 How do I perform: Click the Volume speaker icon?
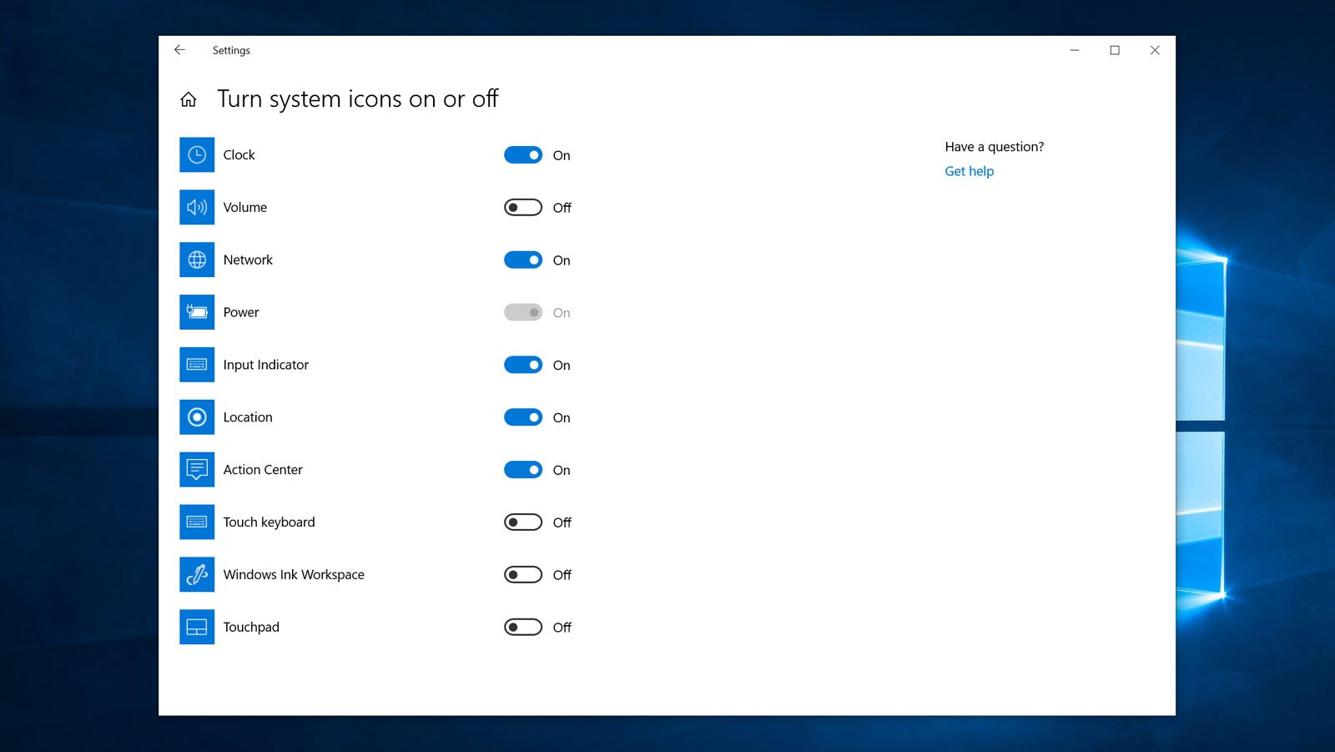[x=196, y=207]
